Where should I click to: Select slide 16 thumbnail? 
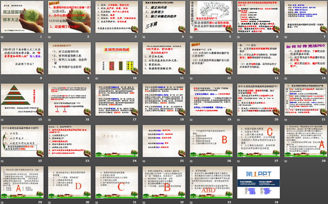coord(70,100)
